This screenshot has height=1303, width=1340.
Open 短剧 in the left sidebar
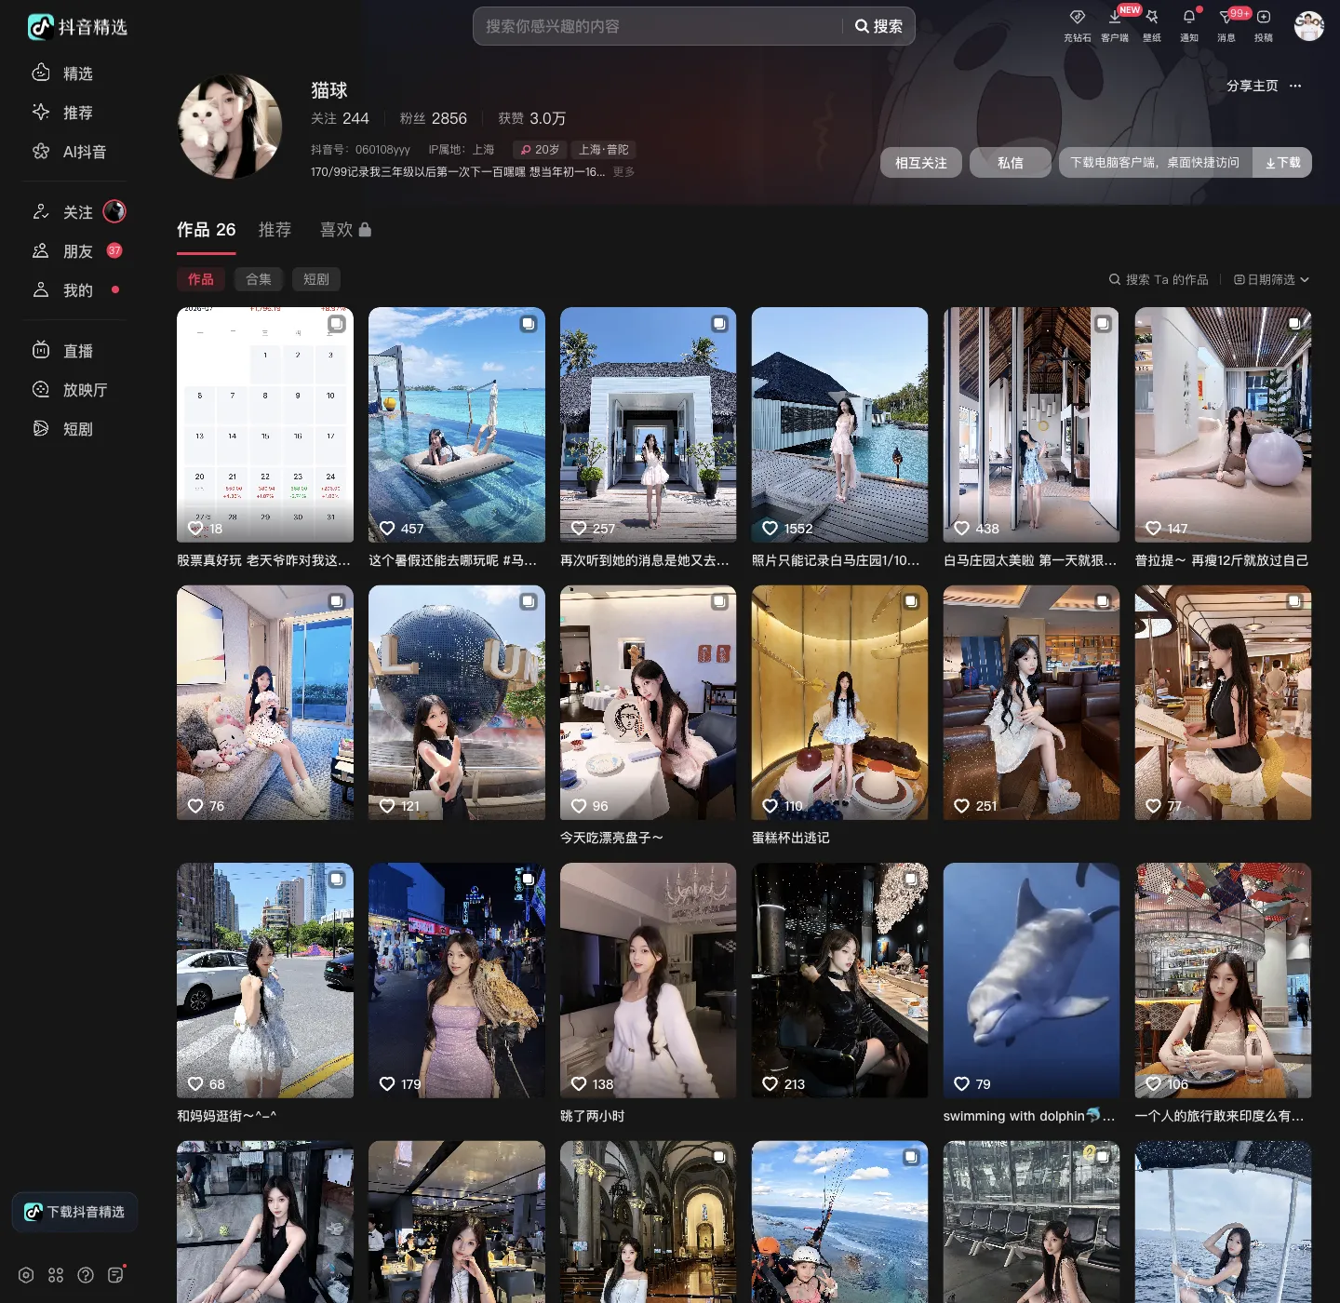tap(63, 429)
